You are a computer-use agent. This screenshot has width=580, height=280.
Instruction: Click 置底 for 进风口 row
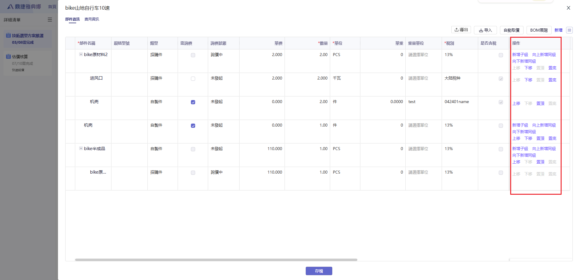coord(553,80)
